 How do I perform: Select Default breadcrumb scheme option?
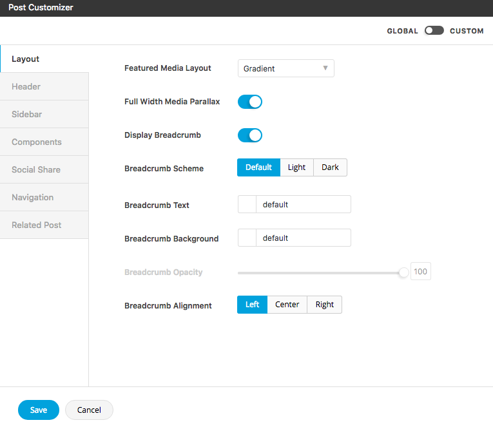pyautogui.click(x=258, y=167)
